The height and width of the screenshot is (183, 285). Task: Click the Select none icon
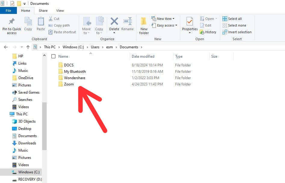(x=225, y=25)
